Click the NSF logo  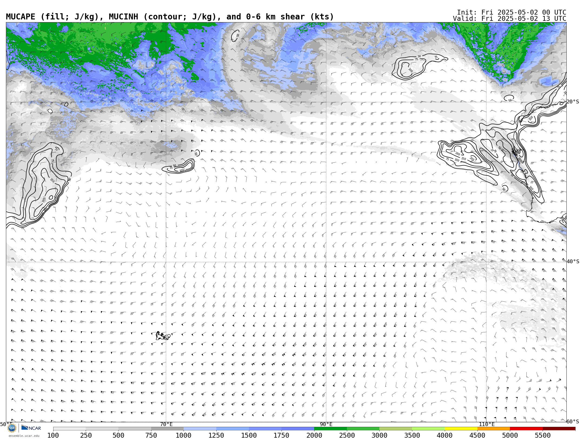coord(12,428)
